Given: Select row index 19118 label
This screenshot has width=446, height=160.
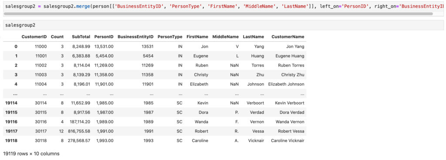Looking at the screenshot, I should pyautogui.click(x=11, y=140).
